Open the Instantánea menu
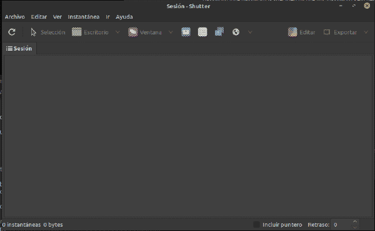 (x=84, y=17)
